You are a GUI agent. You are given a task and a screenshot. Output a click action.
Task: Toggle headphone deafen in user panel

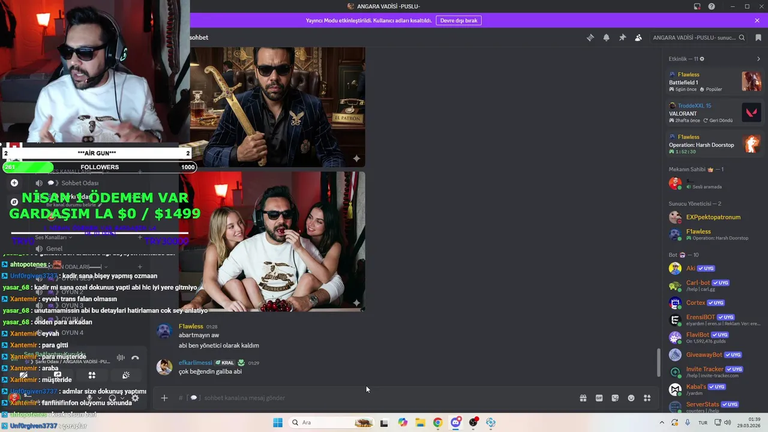pos(112,398)
